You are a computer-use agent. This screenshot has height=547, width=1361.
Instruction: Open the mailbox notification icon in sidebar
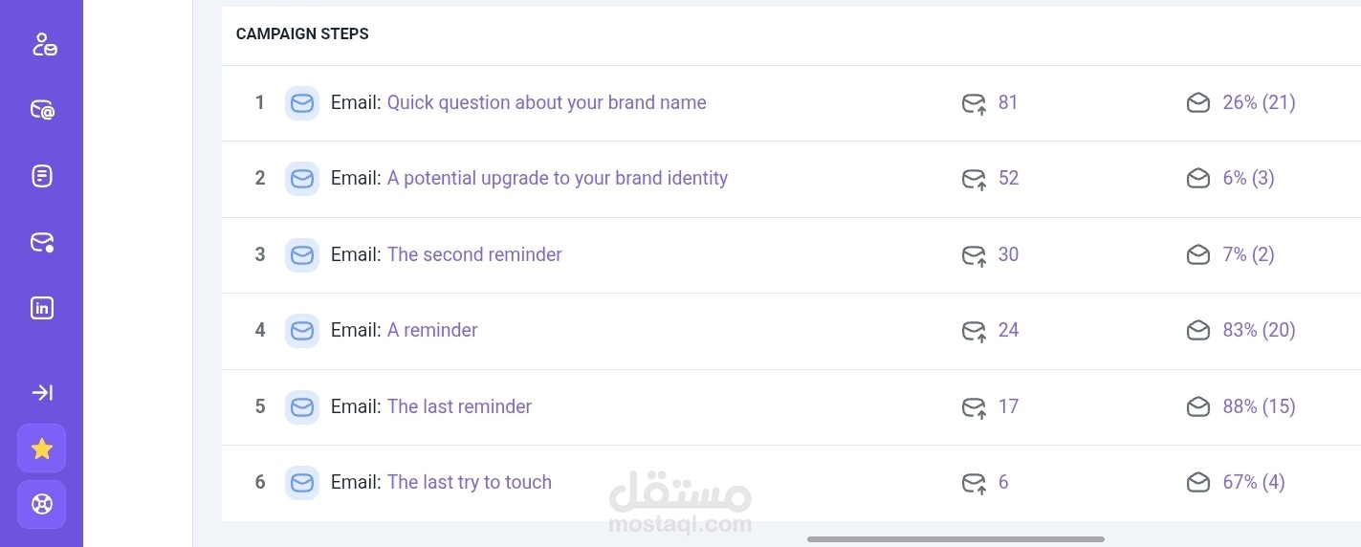42,242
